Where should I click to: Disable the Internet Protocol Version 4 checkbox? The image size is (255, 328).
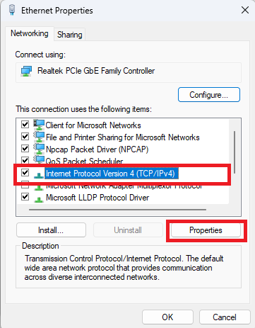click(25, 173)
